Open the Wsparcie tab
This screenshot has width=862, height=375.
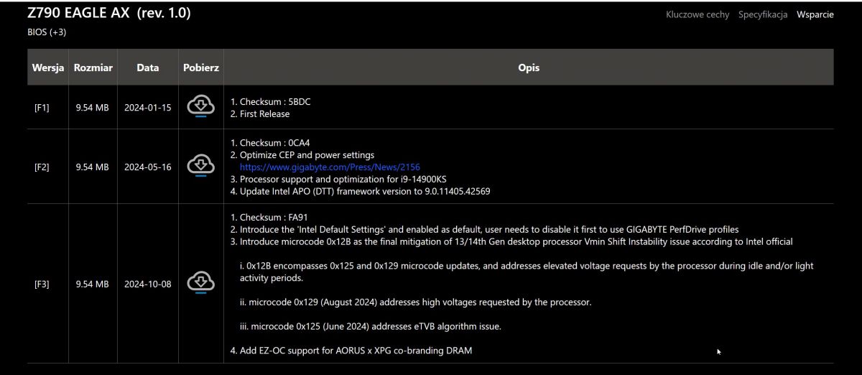815,14
